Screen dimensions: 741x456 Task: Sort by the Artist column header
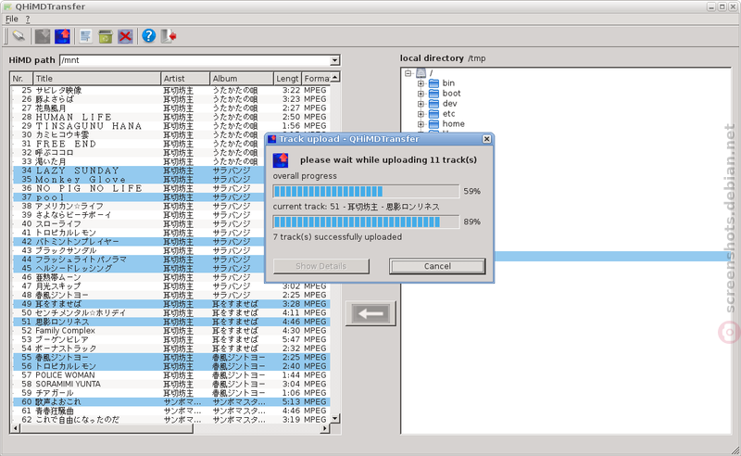click(x=185, y=79)
